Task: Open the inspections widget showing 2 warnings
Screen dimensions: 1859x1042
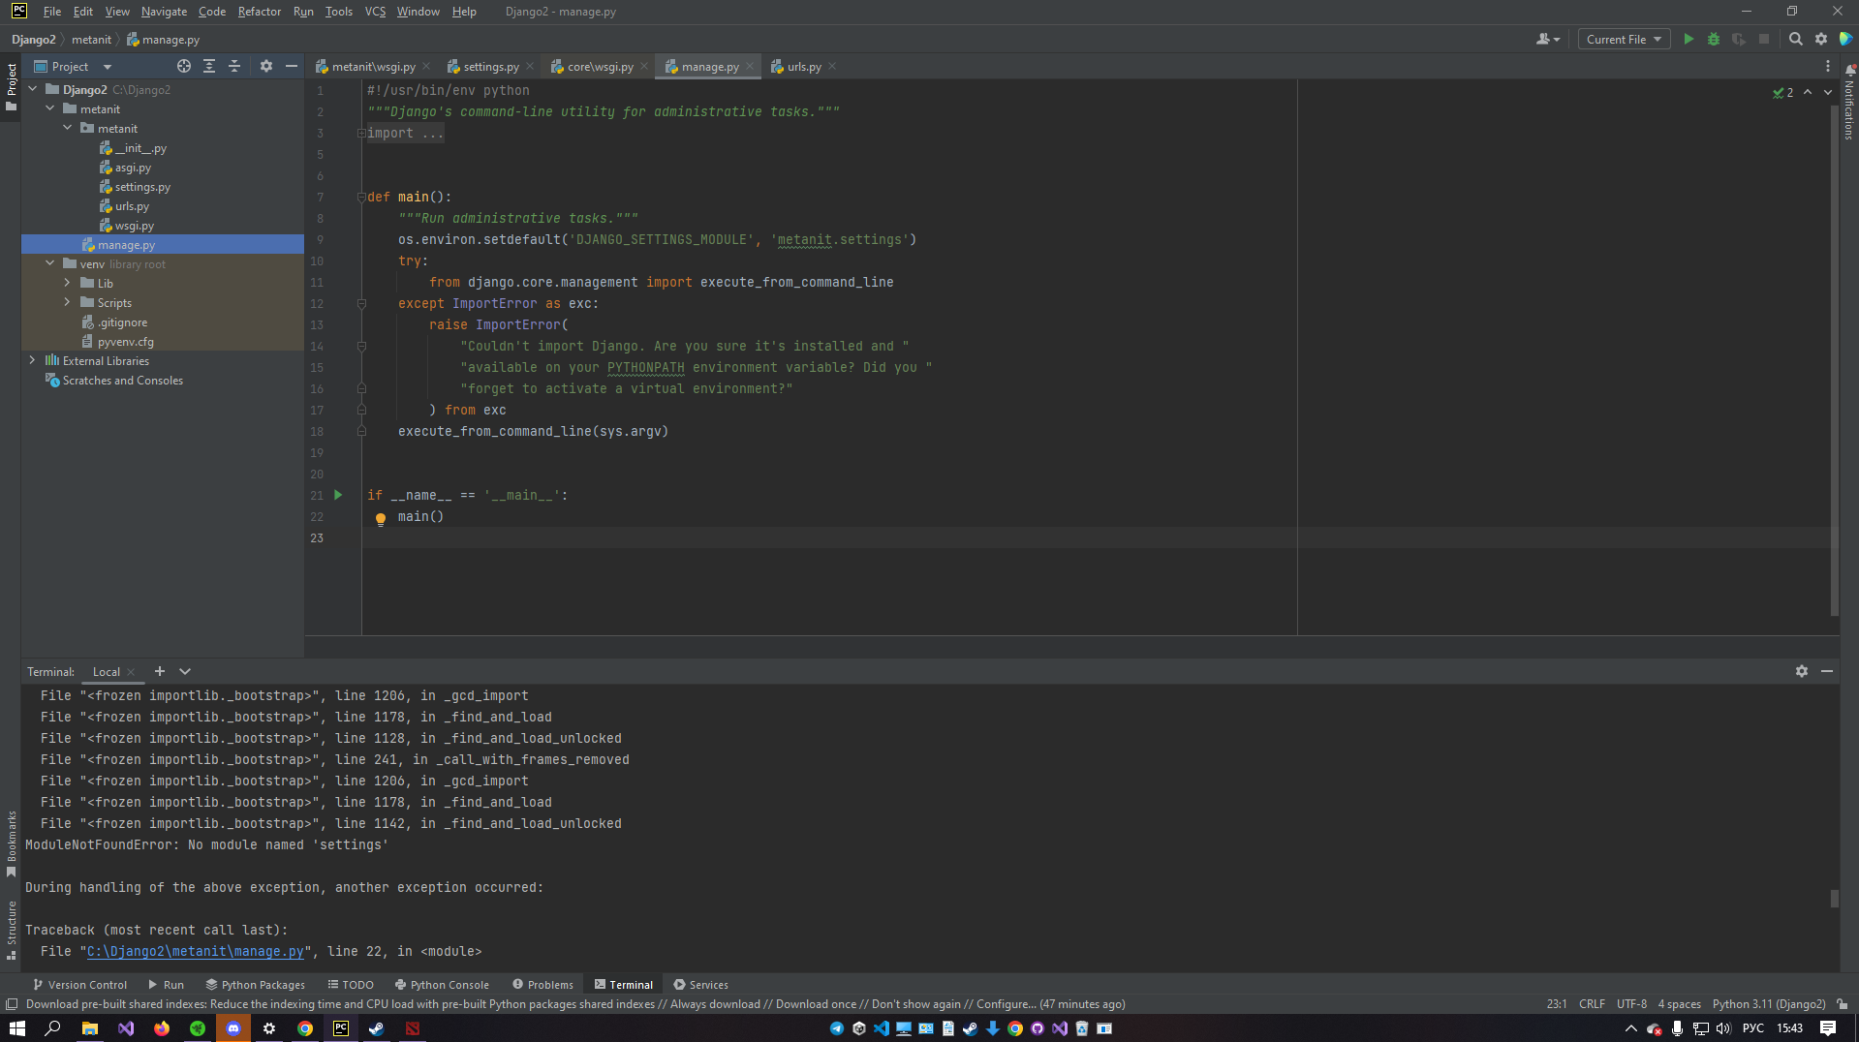Action: tap(1782, 93)
